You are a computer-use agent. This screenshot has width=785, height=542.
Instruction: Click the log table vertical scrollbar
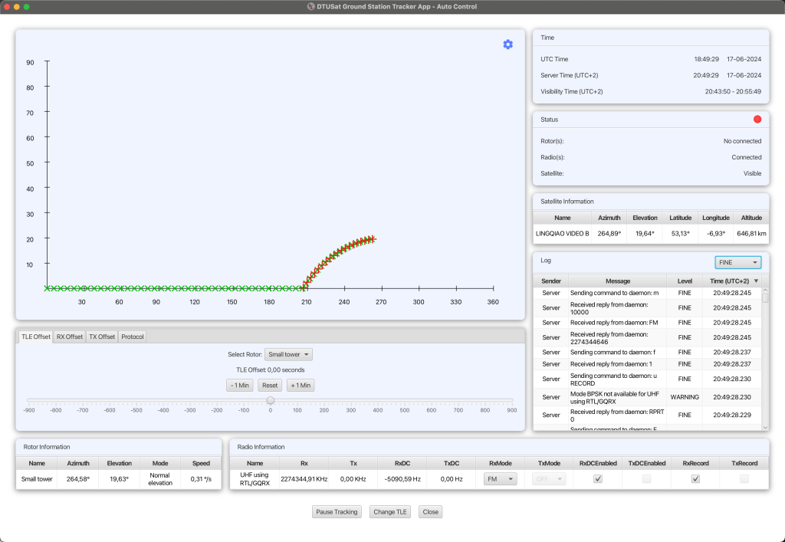(x=765, y=358)
